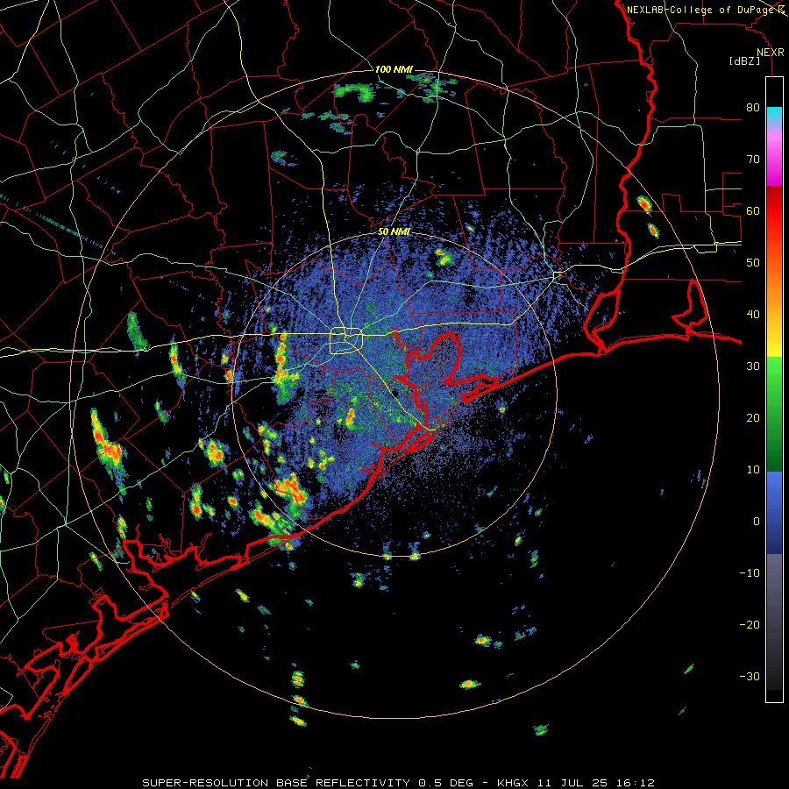Screen dimensions: 789x789
Task: Click the 50 value on the dBZ scale
Action: (753, 263)
